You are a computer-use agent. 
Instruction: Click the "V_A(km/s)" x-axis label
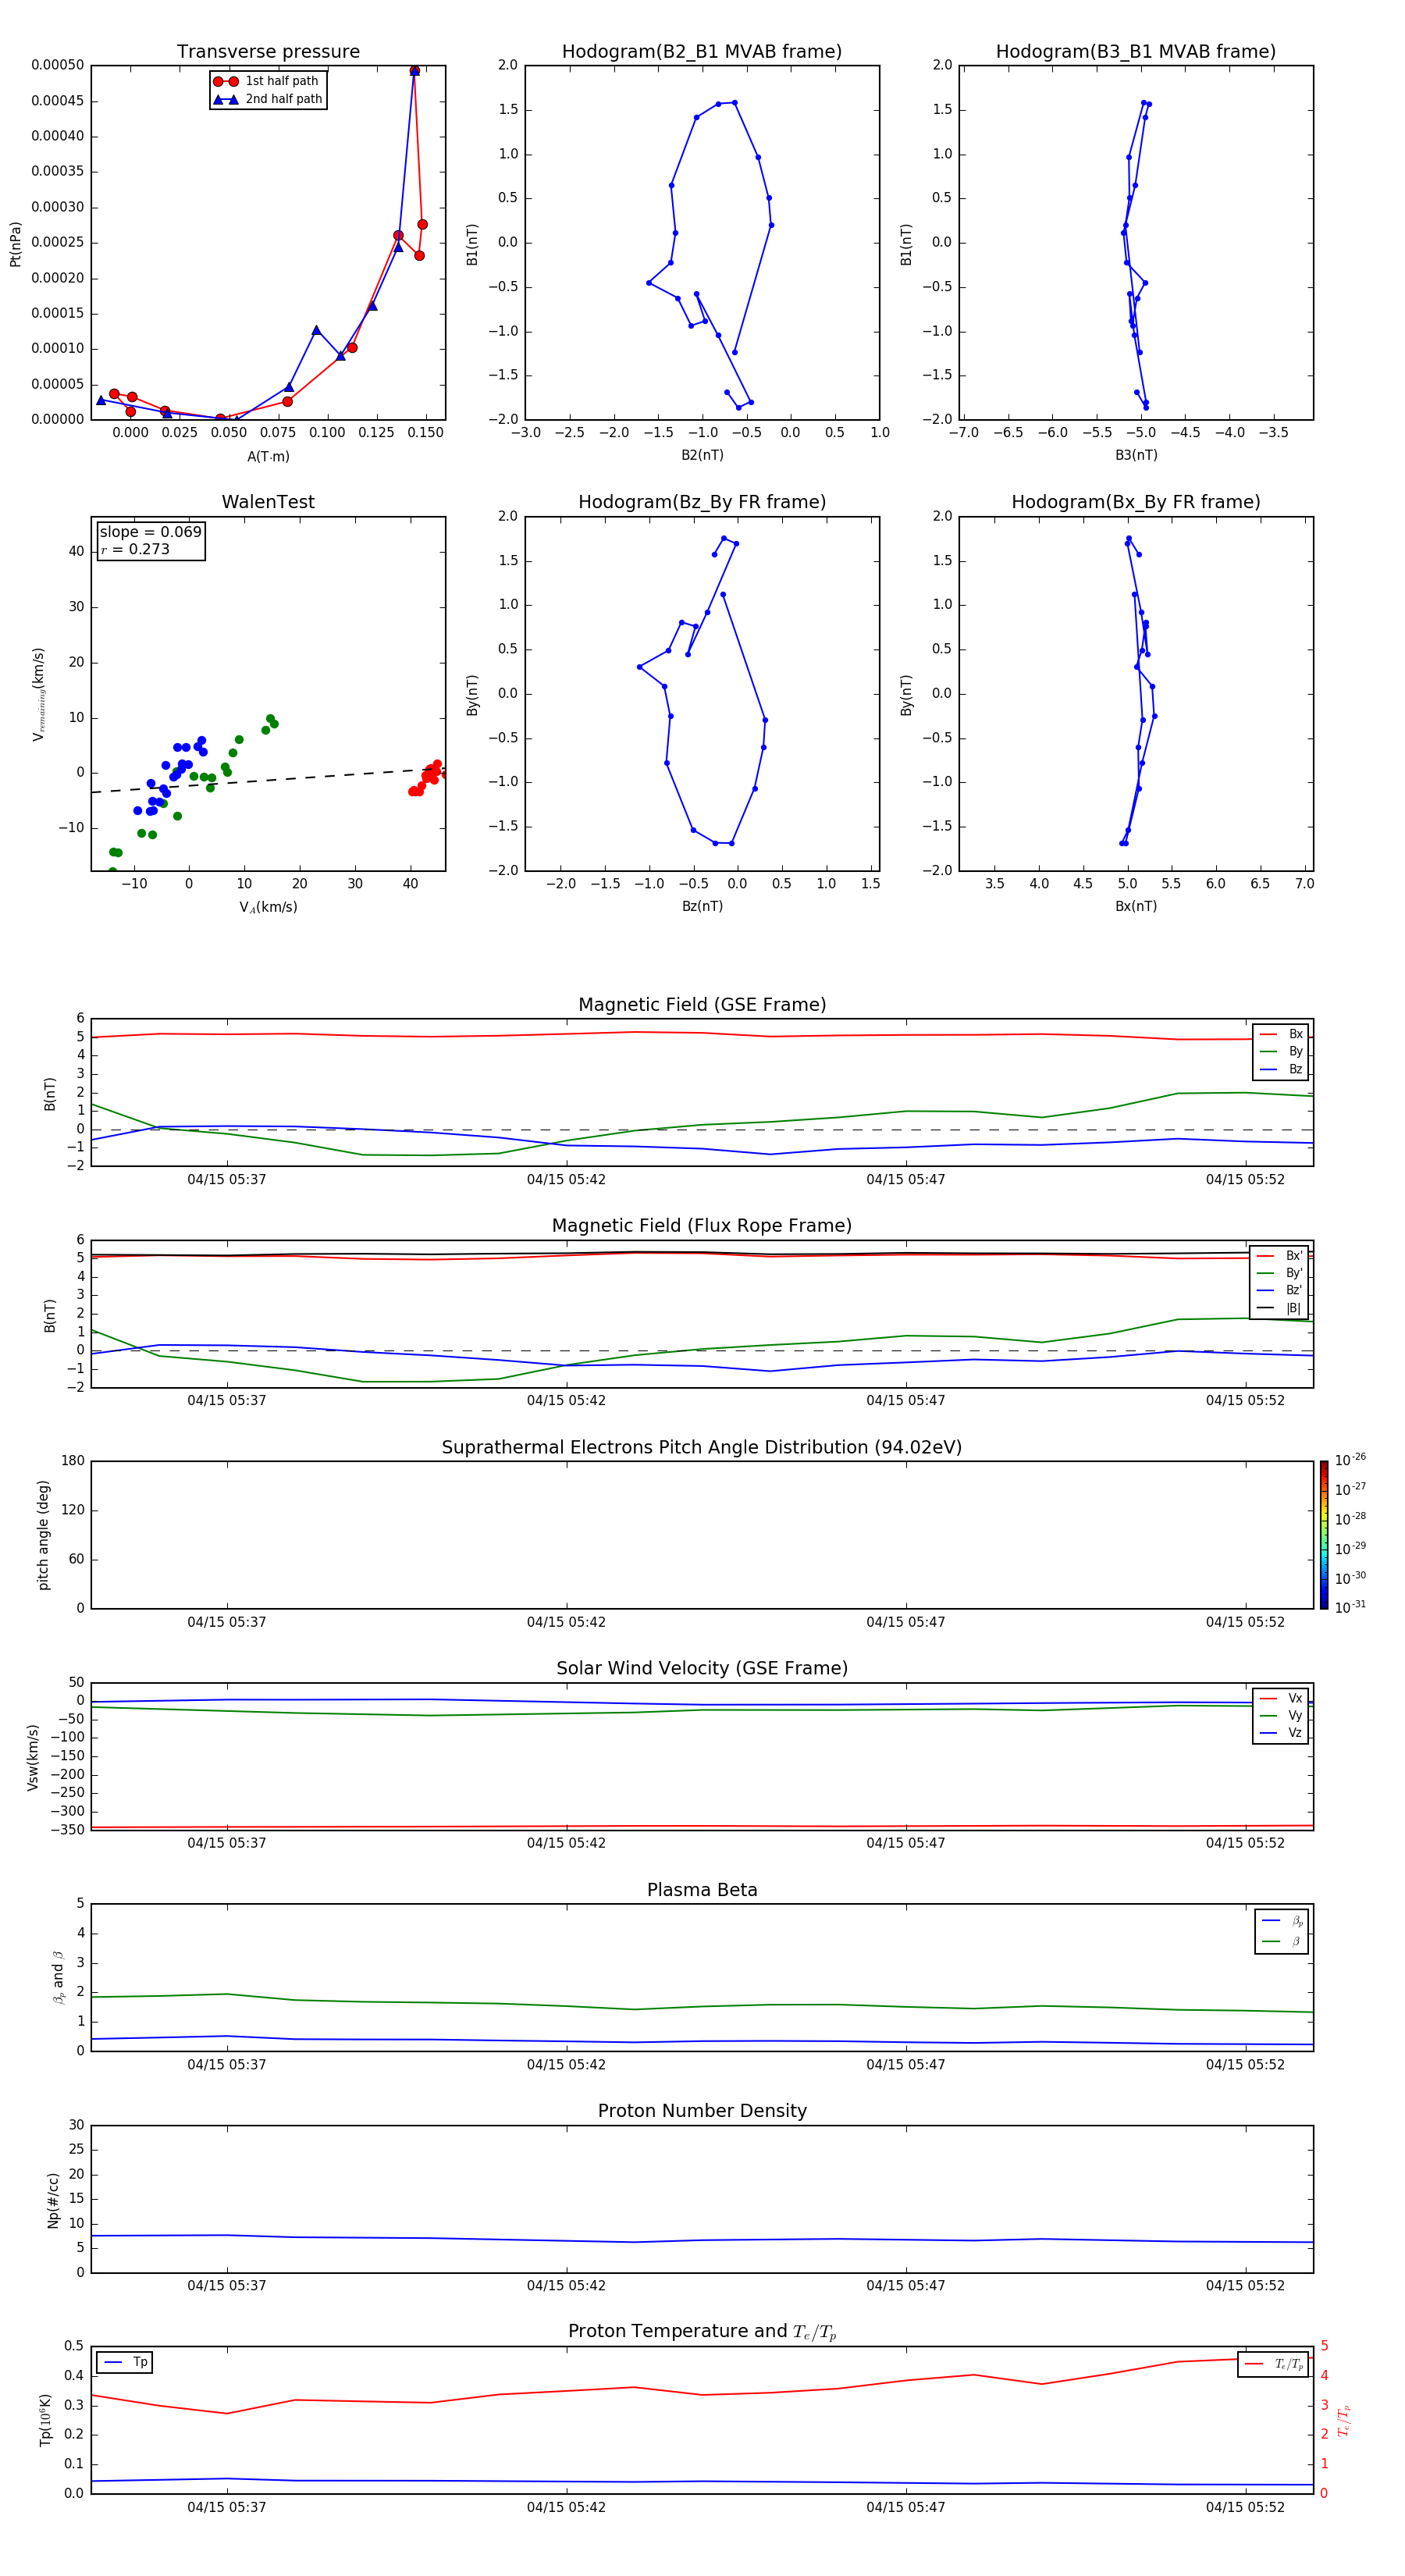click(x=268, y=907)
